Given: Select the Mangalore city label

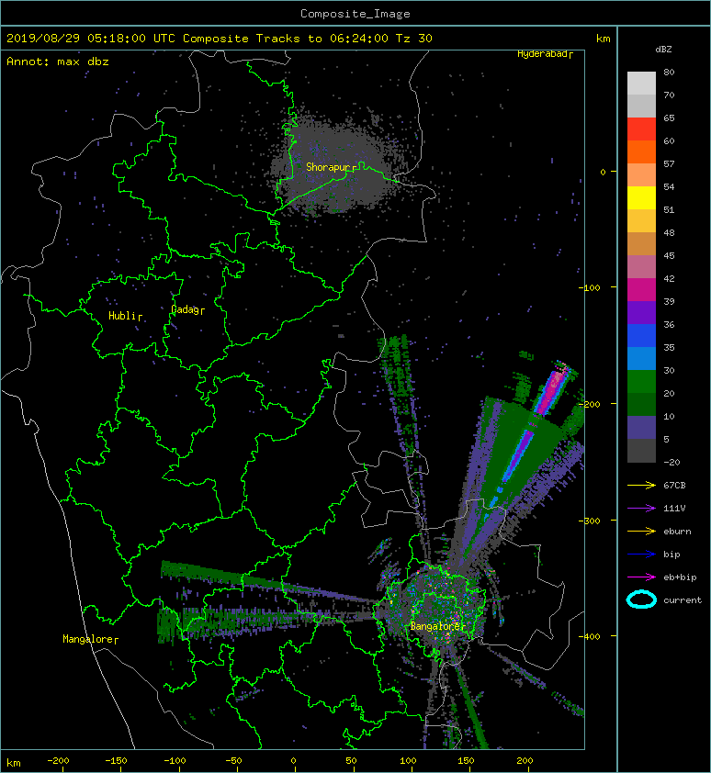Looking at the screenshot, I should 90,639.
